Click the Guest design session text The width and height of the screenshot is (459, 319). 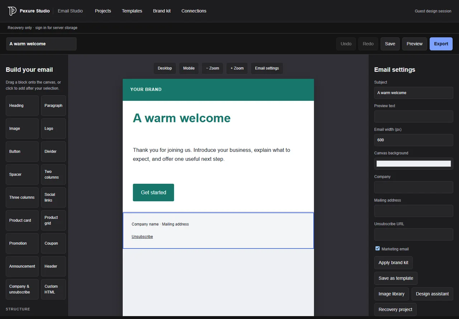(433, 11)
